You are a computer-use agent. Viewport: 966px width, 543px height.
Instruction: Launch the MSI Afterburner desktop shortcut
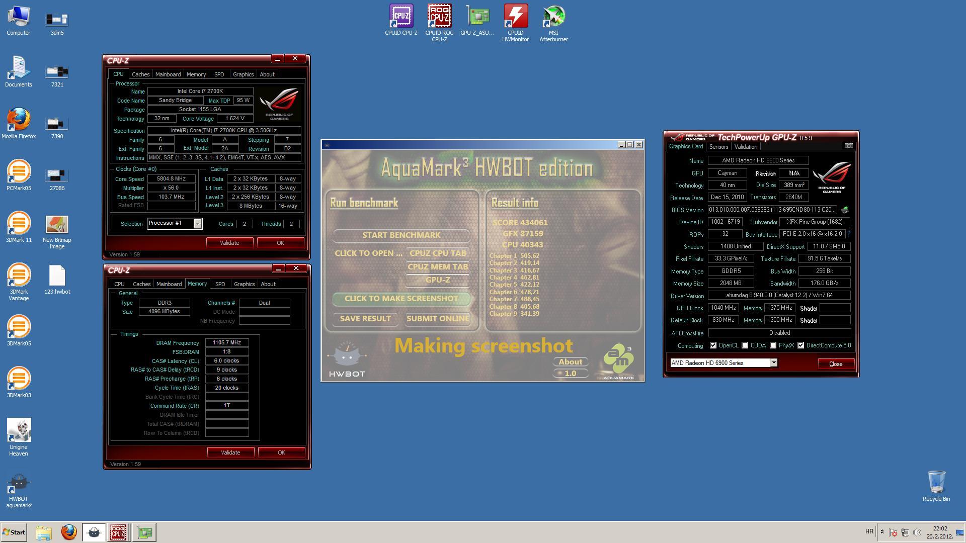[554, 24]
